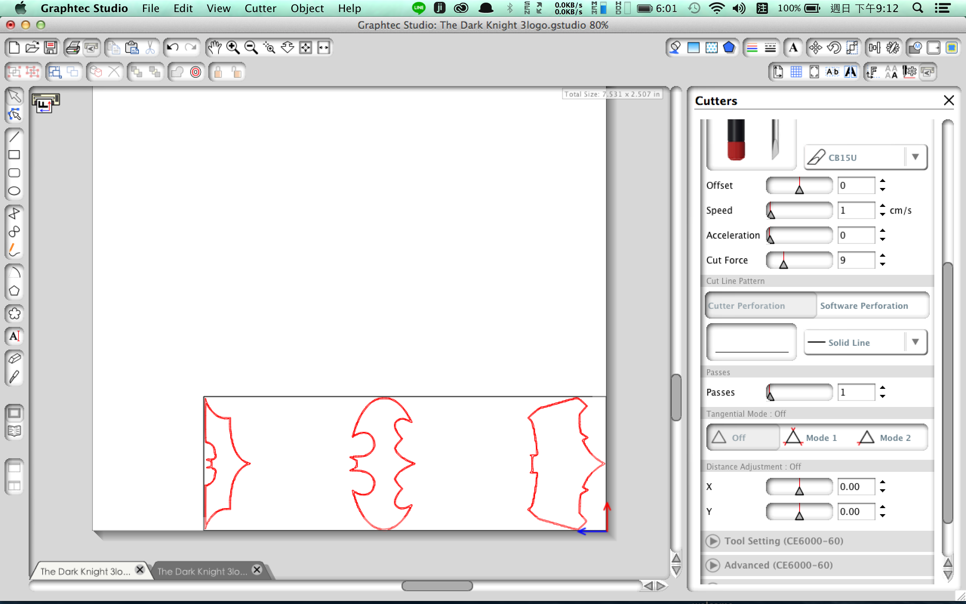Click the send-to-cutter icon on canvas
Image resolution: width=966 pixels, height=604 pixels.
pyautogui.click(x=46, y=103)
